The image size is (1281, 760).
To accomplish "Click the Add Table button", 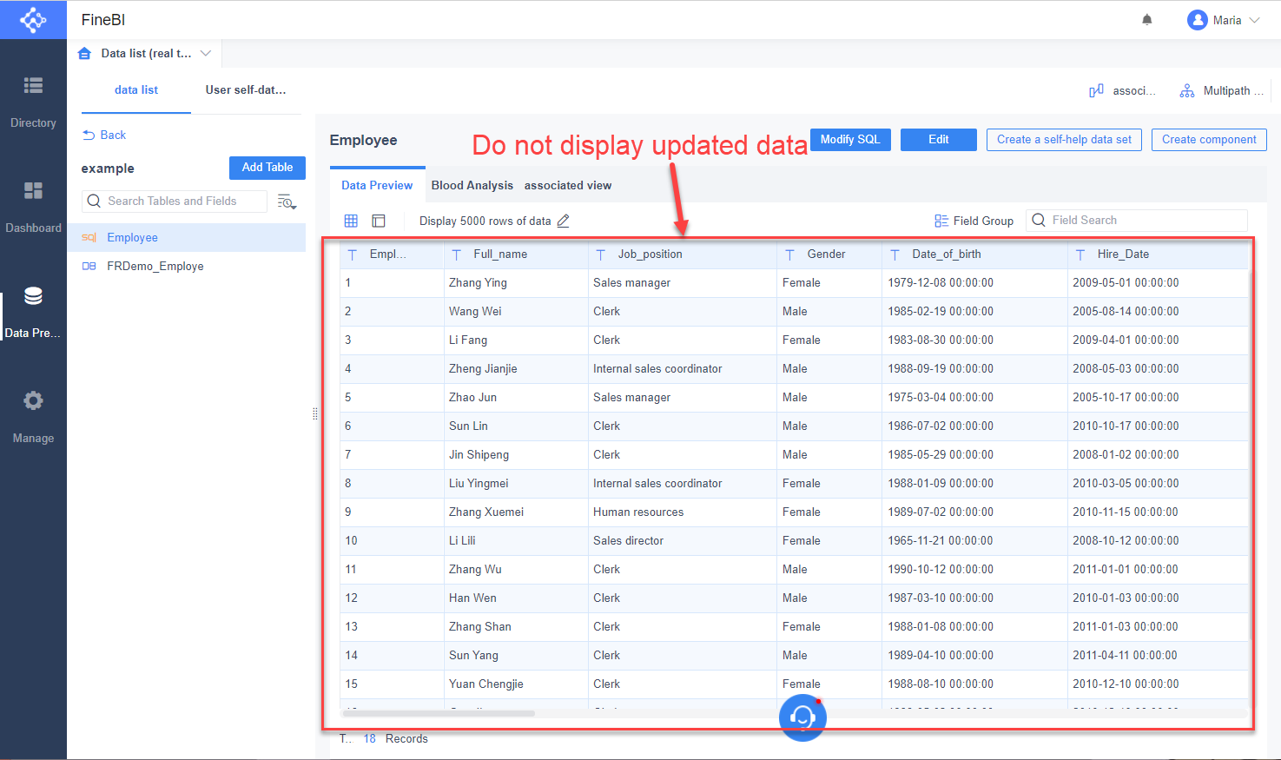I will (267, 168).
